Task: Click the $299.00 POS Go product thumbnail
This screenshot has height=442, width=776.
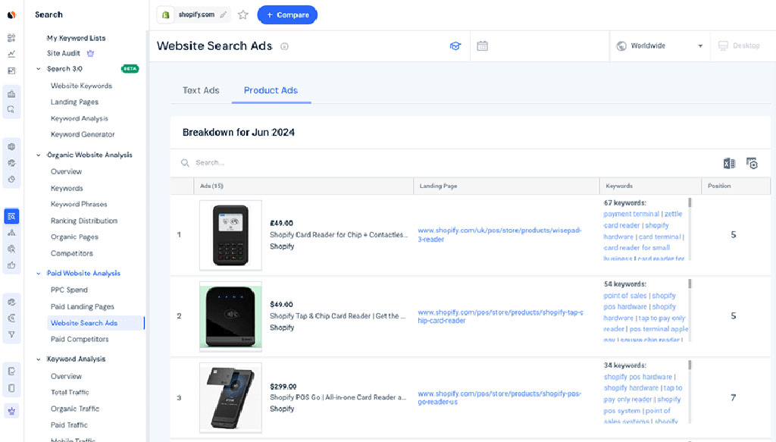Action: tap(230, 397)
